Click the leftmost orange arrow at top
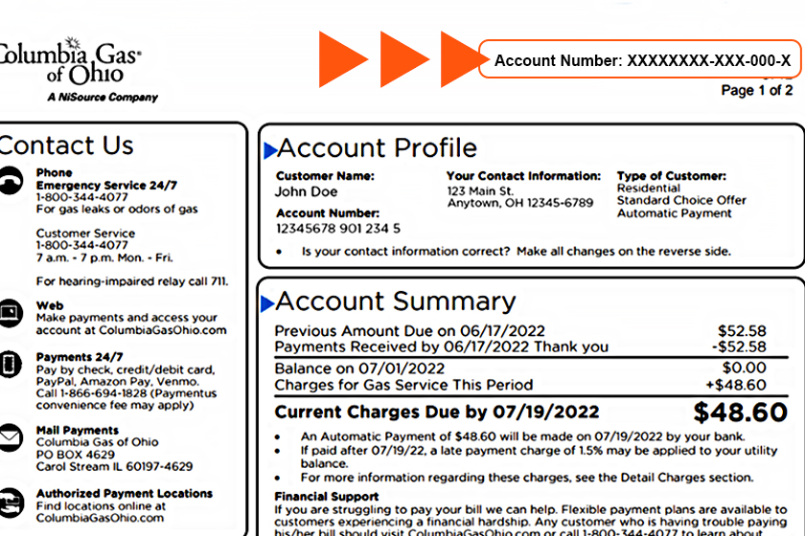The width and height of the screenshot is (805, 536). pyautogui.click(x=343, y=58)
